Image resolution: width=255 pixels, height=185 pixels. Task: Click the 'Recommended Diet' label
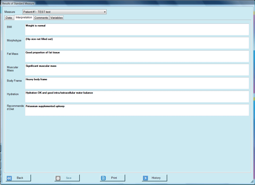coord(15,107)
